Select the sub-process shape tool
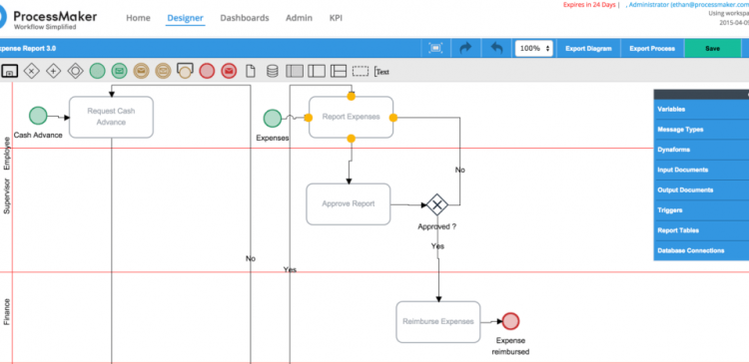 click(x=9, y=72)
